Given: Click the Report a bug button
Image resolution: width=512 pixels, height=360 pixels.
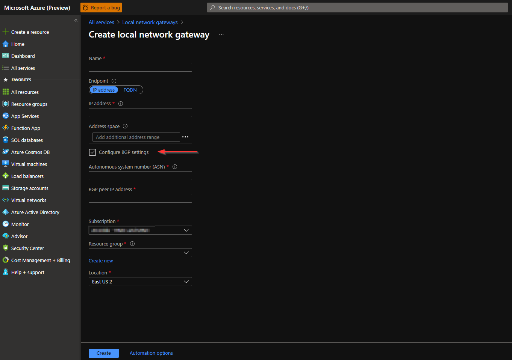Looking at the screenshot, I should pyautogui.click(x=101, y=8).
